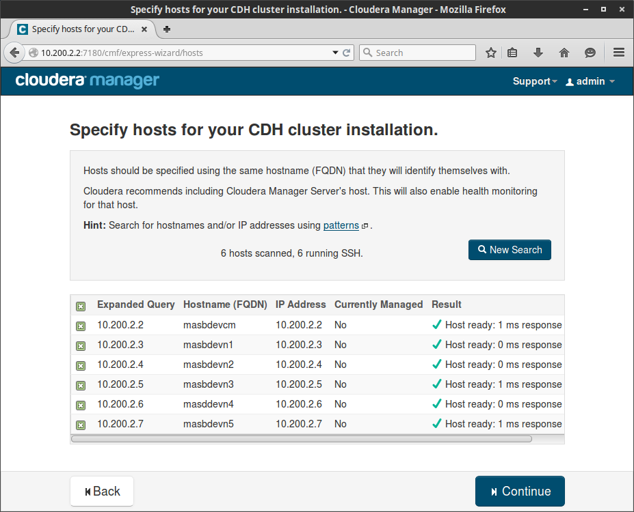Click the New Search button
The image size is (634, 512).
tap(510, 250)
